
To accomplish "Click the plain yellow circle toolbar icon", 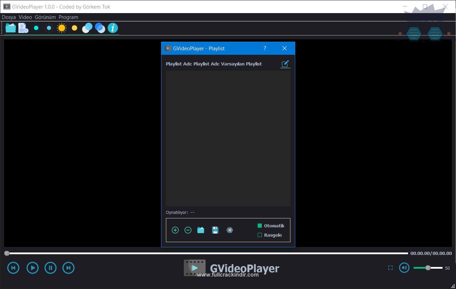I will click(75, 28).
